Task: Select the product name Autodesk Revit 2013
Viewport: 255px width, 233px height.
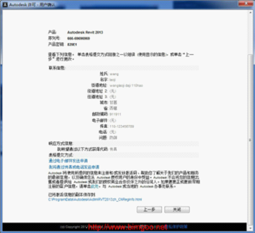Action: click(x=85, y=32)
